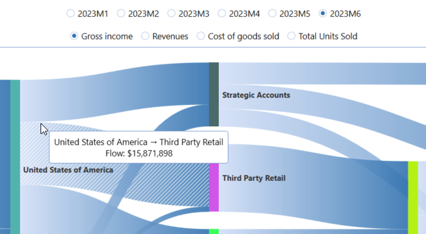Image resolution: width=426 pixels, height=234 pixels.
Task: Switch period to 2023M4
Action: [x=222, y=13]
